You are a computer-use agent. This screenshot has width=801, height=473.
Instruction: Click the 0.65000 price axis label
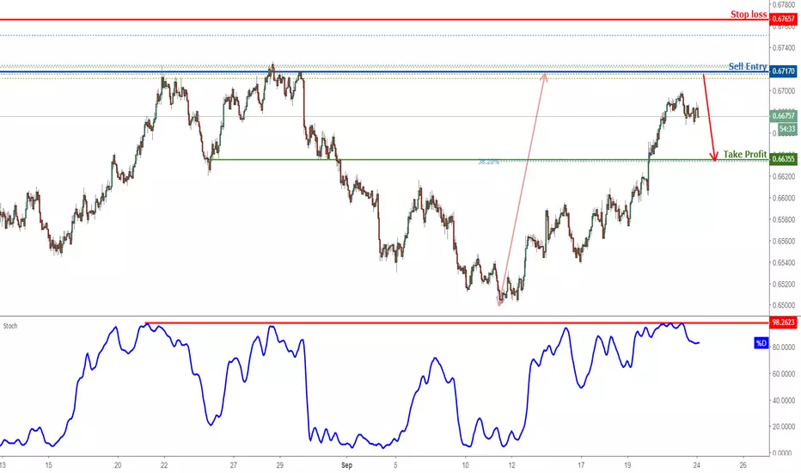(784, 305)
